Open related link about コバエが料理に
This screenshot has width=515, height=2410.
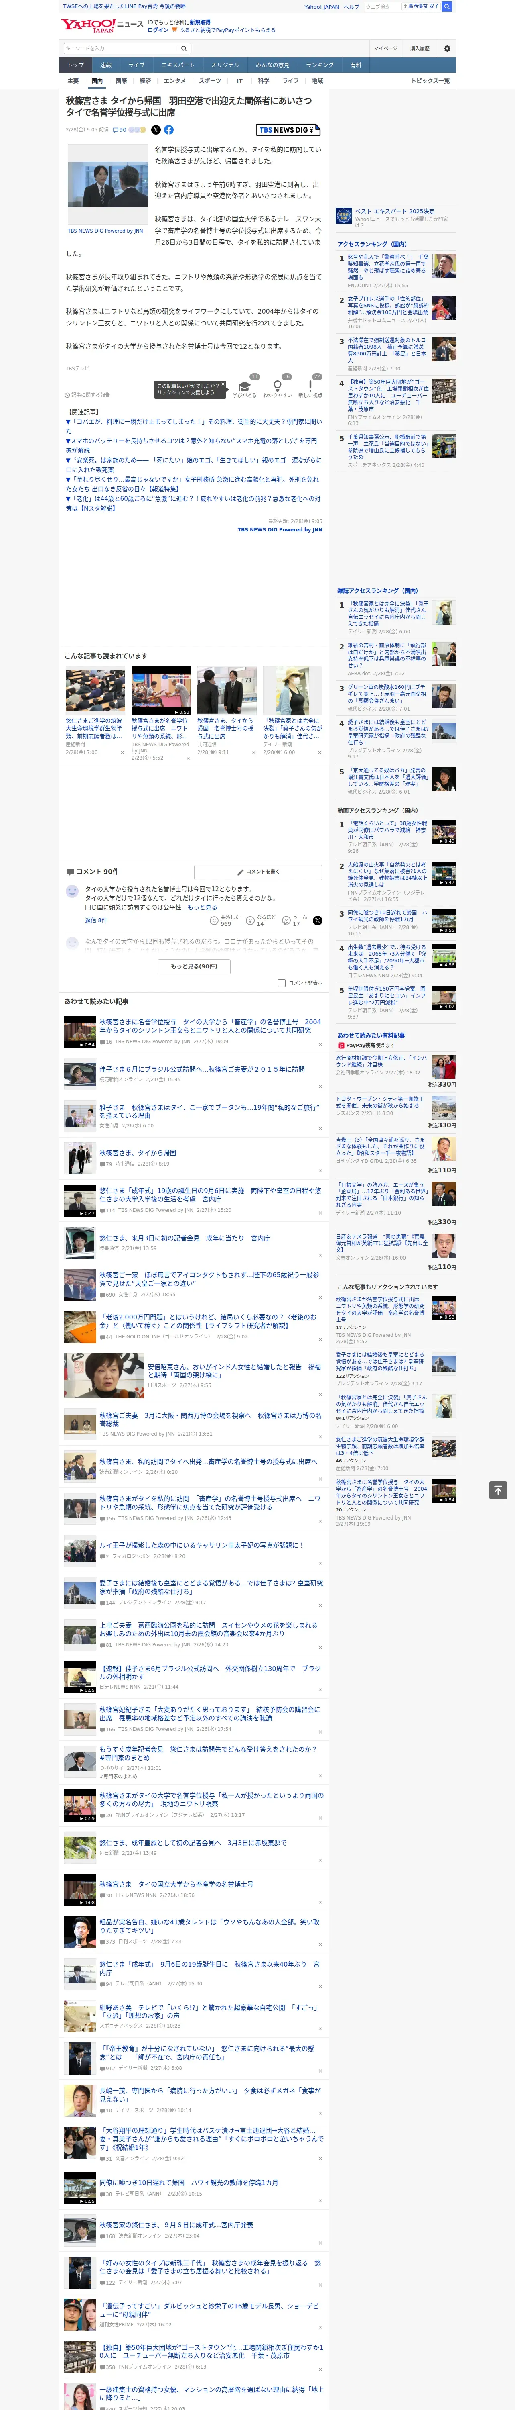point(195,426)
